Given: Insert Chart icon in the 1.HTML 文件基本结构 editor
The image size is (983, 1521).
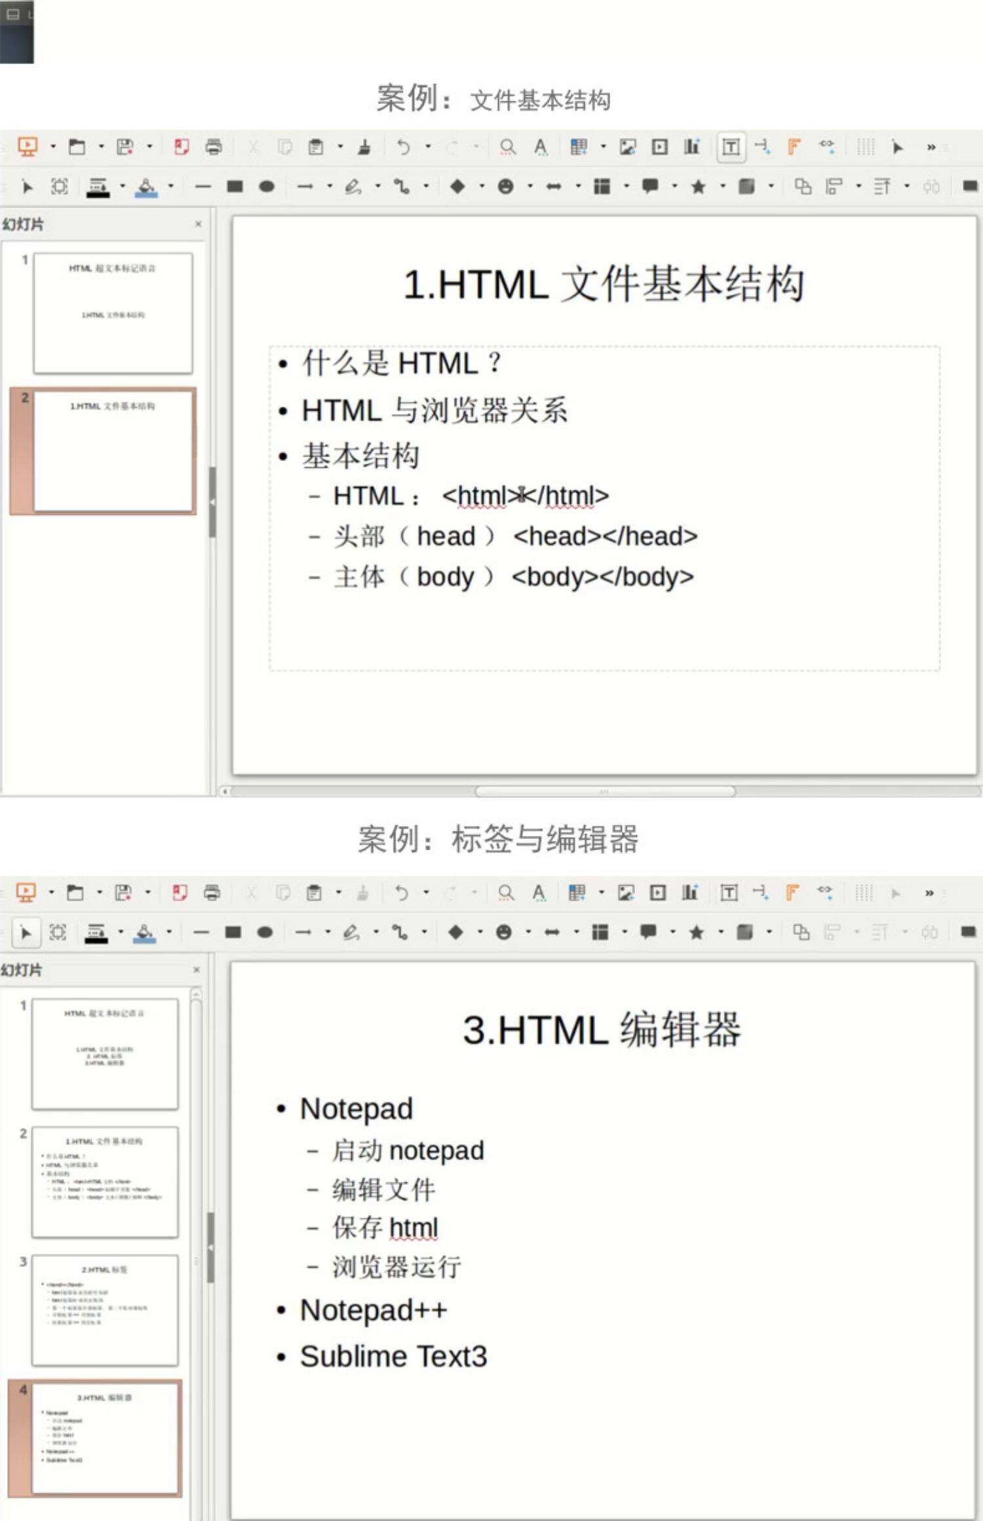Looking at the screenshot, I should (692, 147).
